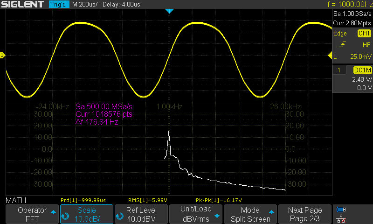Click the network LAN status icon
This screenshot has height=224, width=373.
[341, 218]
